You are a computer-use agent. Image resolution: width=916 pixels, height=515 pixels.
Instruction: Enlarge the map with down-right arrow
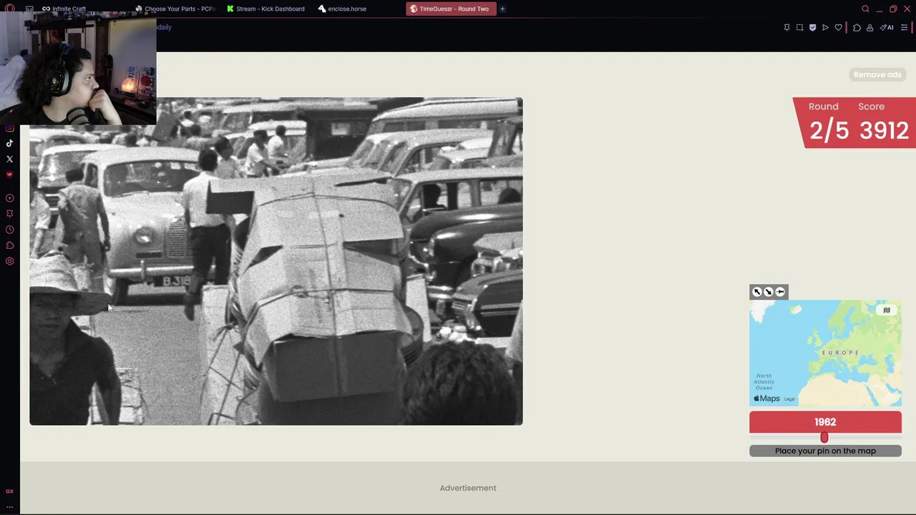(x=769, y=292)
